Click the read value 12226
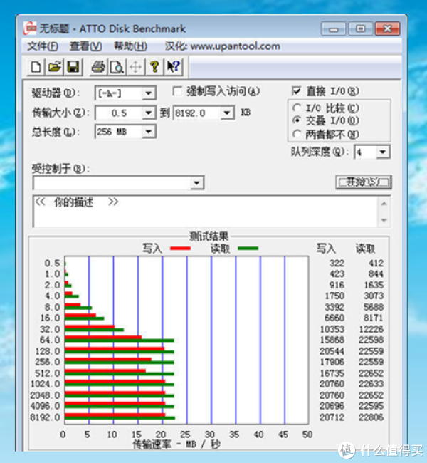The image size is (427, 463). [371, 329]
